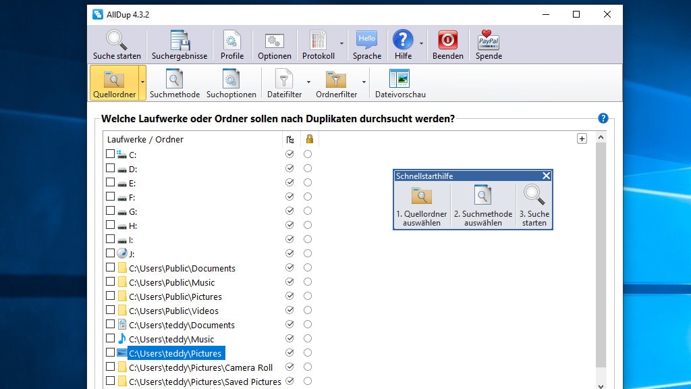The height and width of the screenshot is (389, 691).
Task: Open the Sprache language selector
Action: point(366,43)
